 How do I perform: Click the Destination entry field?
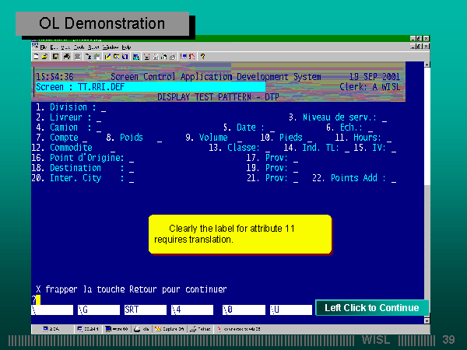tap(132, 168)
